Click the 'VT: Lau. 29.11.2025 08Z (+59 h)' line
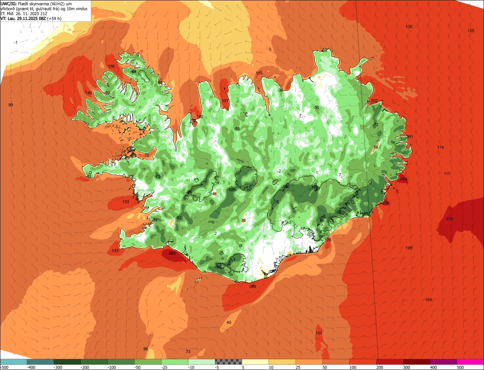This screenshot has width=484, height=370. pos(31,18)
